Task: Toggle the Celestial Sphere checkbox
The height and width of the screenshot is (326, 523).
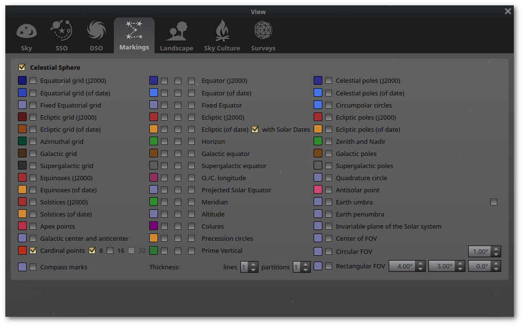Action: pyautogui.click(x=22, y=67)
